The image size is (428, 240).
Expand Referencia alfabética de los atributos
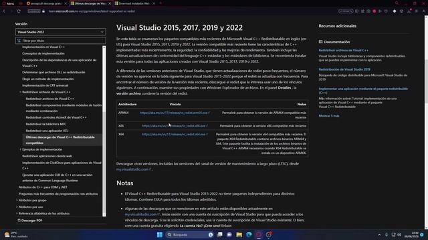pos(17,213)
